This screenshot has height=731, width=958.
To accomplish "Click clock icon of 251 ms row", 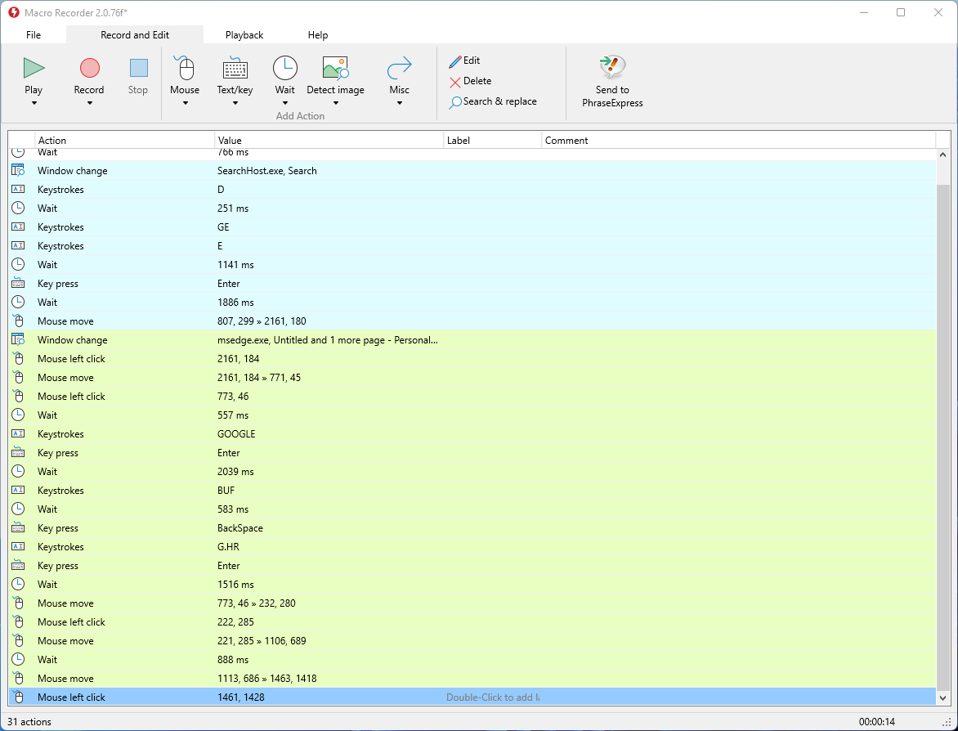I will 18,209.
